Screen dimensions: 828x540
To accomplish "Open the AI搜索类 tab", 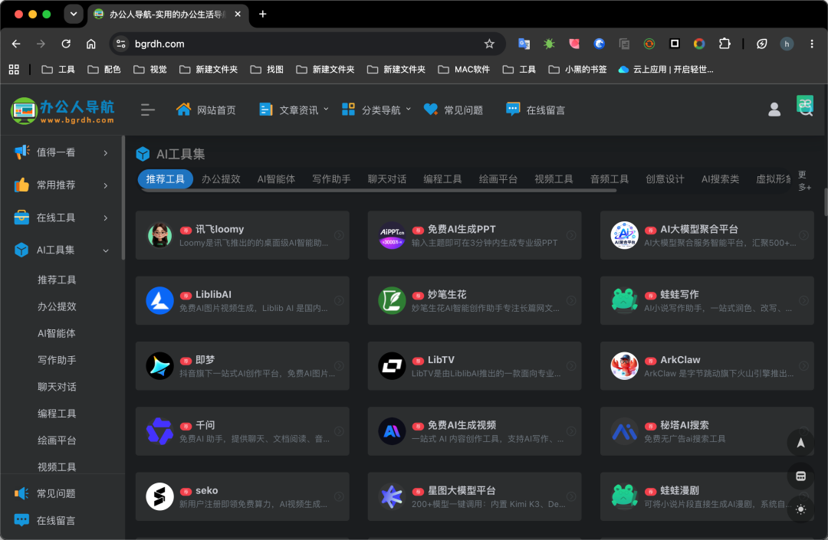I will 720,179.
